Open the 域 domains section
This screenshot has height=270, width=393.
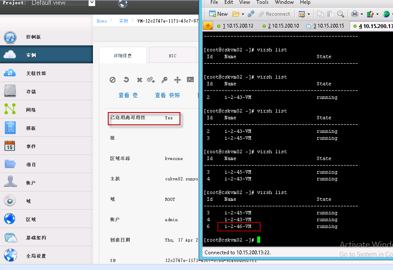coord(46,201)
